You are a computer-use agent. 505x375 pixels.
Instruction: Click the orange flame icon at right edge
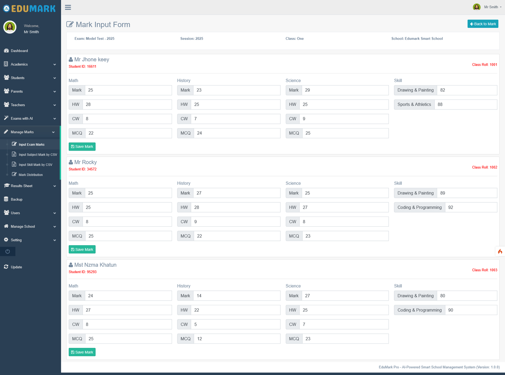coord(500,252)
